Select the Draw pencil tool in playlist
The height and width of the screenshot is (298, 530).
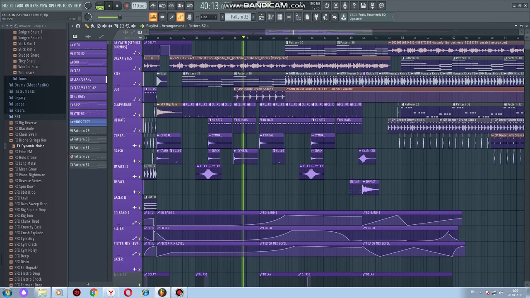coord(87,26)
